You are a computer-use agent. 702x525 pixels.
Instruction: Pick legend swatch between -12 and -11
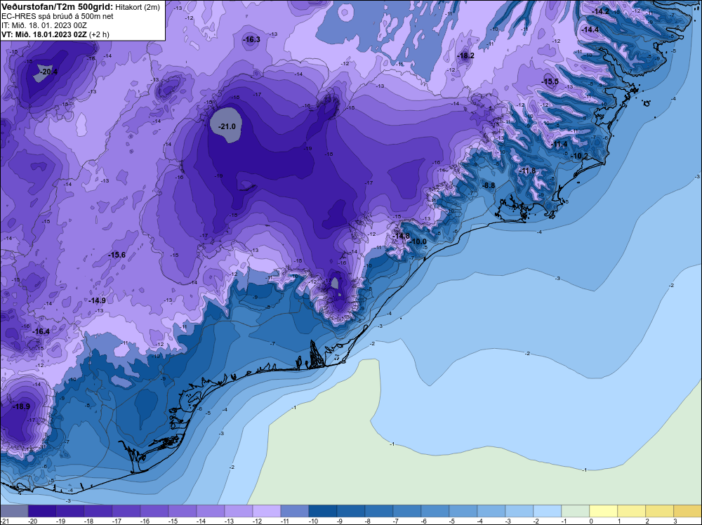[267, 511]
